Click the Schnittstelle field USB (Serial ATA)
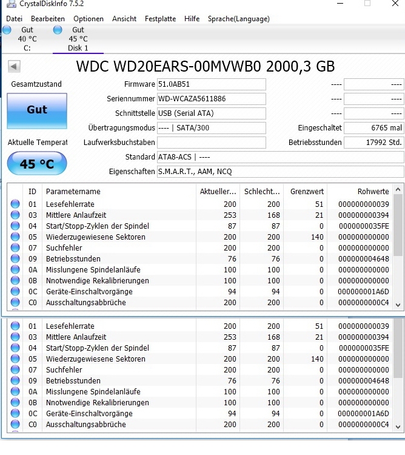This screenshot has width=405, height=455. pyautogui.click(x=212, y=113)
